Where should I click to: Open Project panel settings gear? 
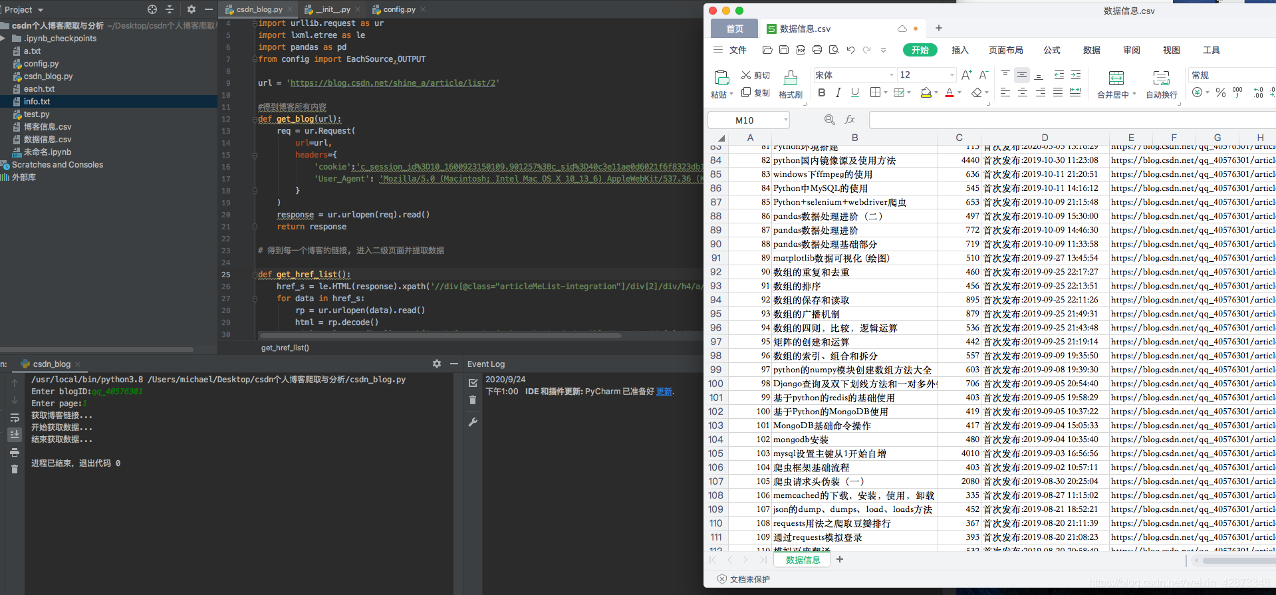191,9
